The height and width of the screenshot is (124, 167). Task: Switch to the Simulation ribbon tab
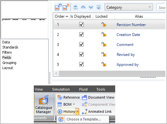pos(61,89)
